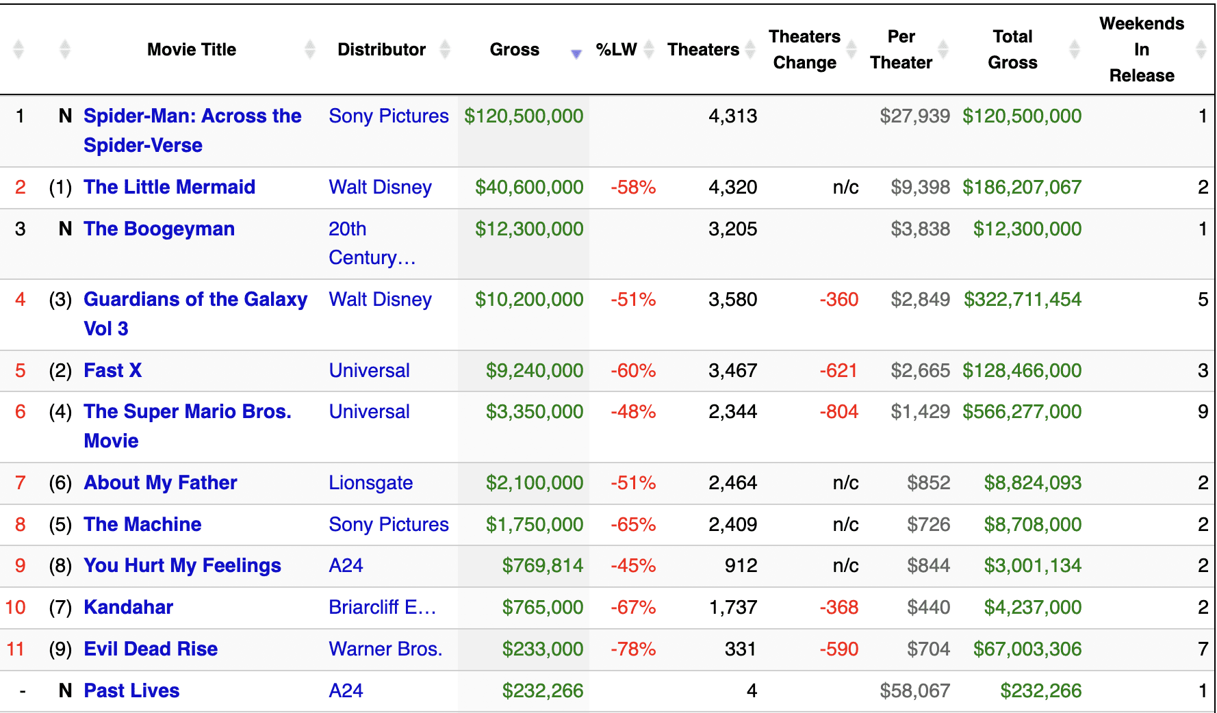Viewport: 1217px width, 713px height.
Task: Select the -804 theaters change value
Action: 839,412
